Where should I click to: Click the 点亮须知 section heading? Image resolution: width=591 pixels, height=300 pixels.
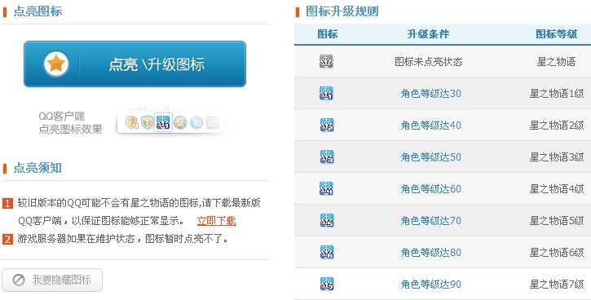(x=37, y=168)
